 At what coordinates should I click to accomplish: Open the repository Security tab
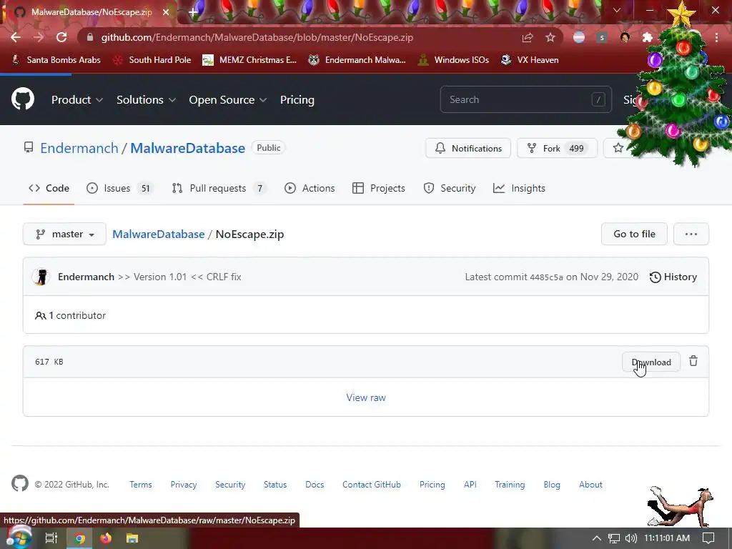(449, 188)
